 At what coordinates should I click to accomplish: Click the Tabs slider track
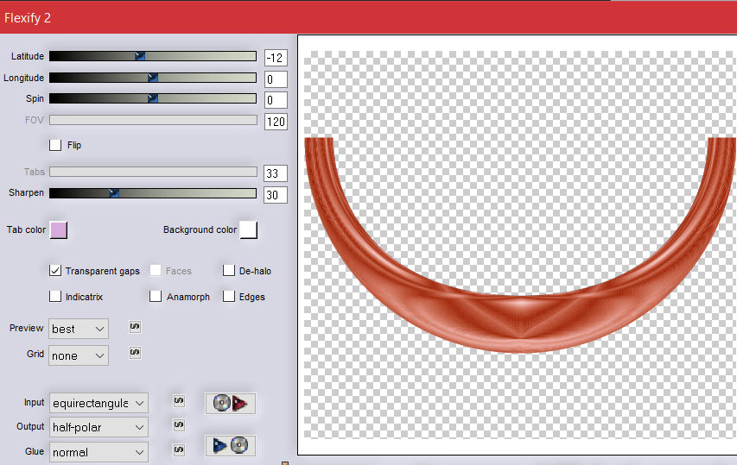click(153, 172)
